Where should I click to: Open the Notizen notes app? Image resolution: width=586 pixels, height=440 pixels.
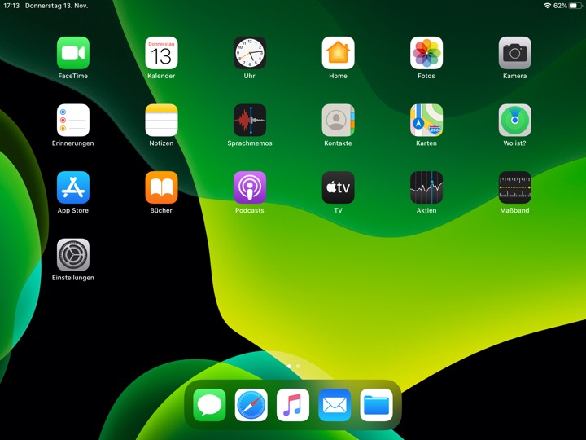(x=161, y=120)
